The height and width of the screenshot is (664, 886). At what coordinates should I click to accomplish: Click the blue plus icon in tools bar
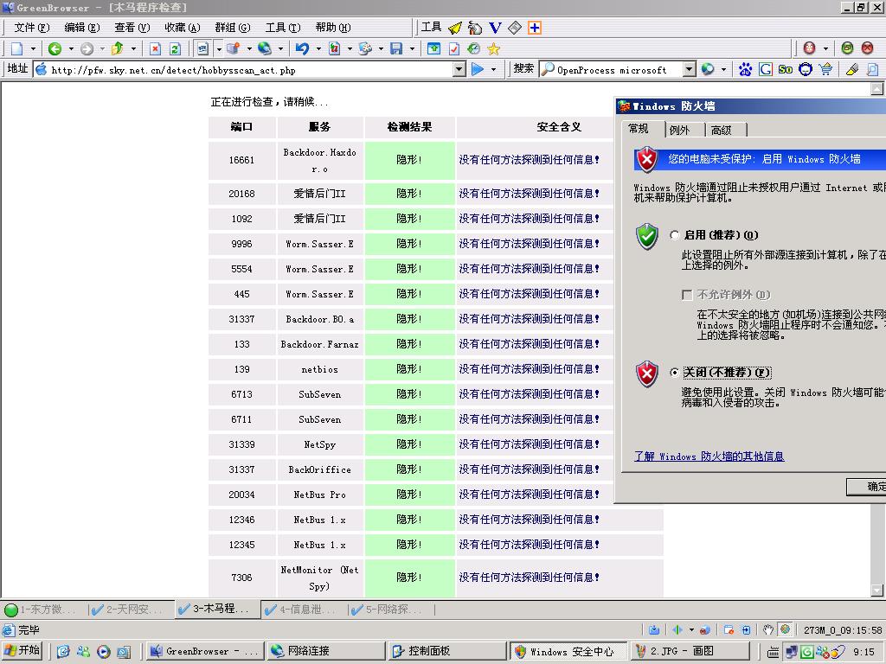[x=535, y=28]
